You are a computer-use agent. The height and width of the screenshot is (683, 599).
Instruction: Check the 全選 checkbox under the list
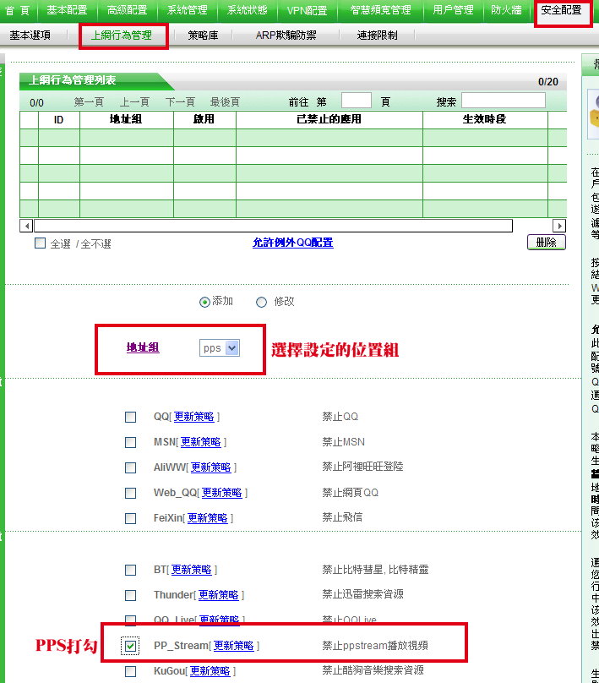click(x=40, y=243)
